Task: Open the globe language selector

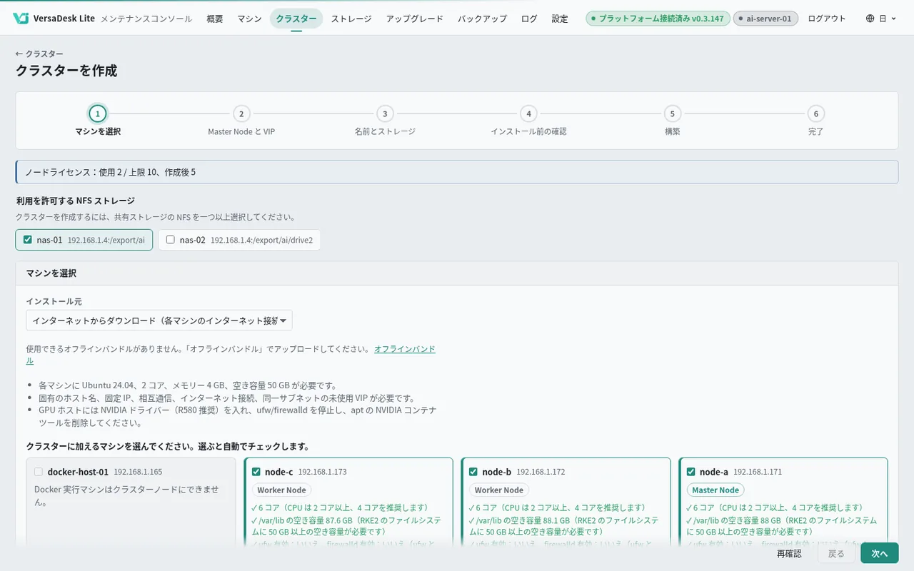Action: click(880, 19)
